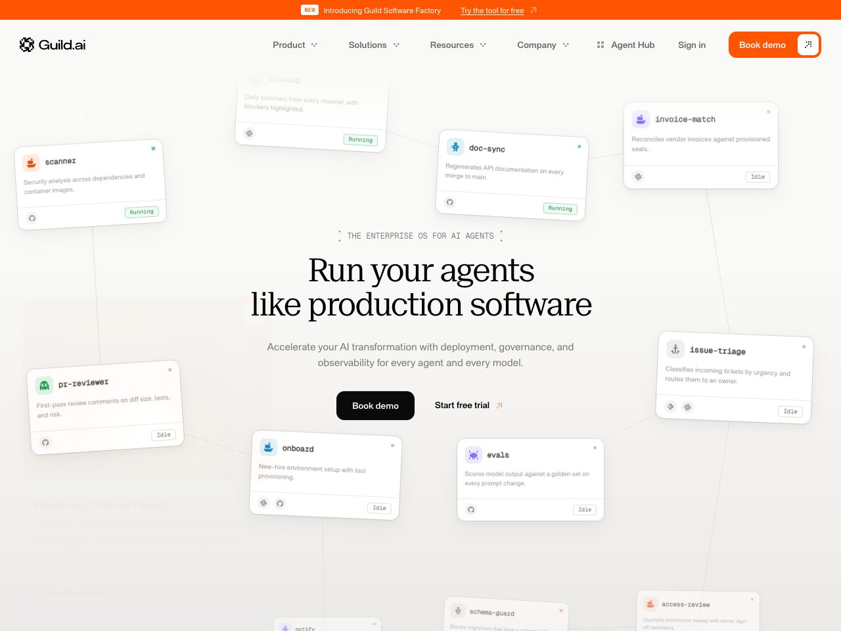Click GitHub icon on onboard card
The image size is (841, 631).
(280, 503)
